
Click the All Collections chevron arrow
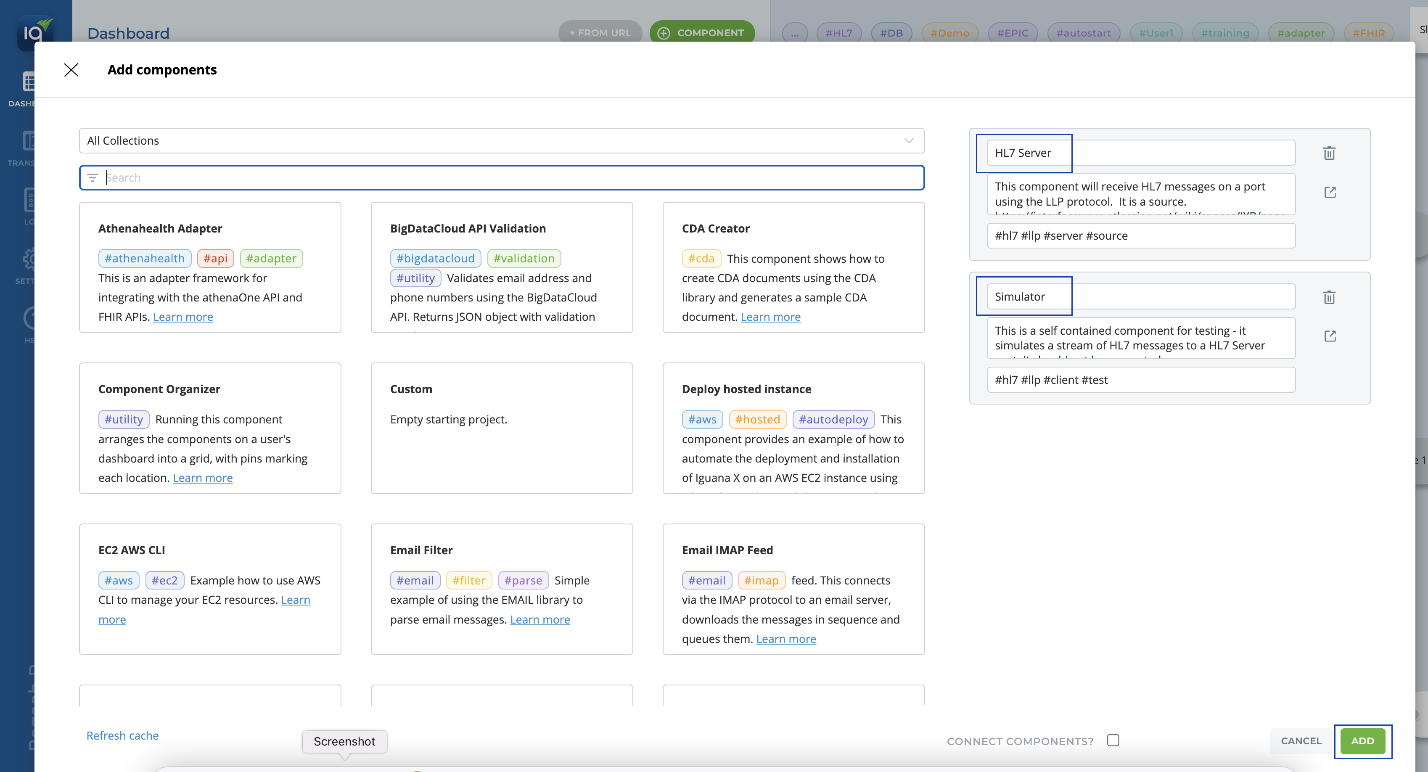[x=909, y=141]
